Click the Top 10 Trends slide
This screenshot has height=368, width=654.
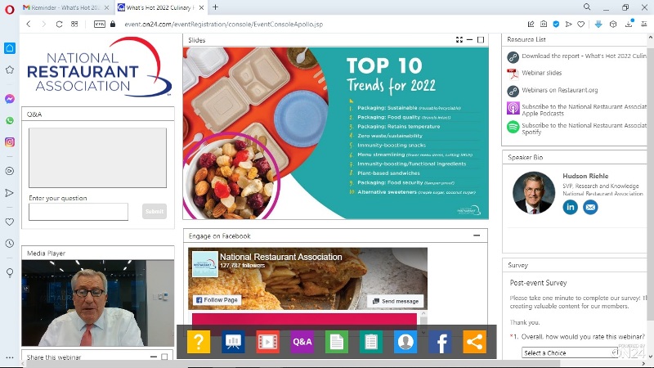[335, 133]
